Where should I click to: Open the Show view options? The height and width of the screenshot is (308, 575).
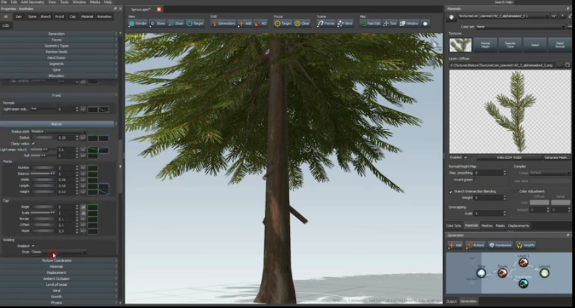pyautogui.click(x=157, y=23)
